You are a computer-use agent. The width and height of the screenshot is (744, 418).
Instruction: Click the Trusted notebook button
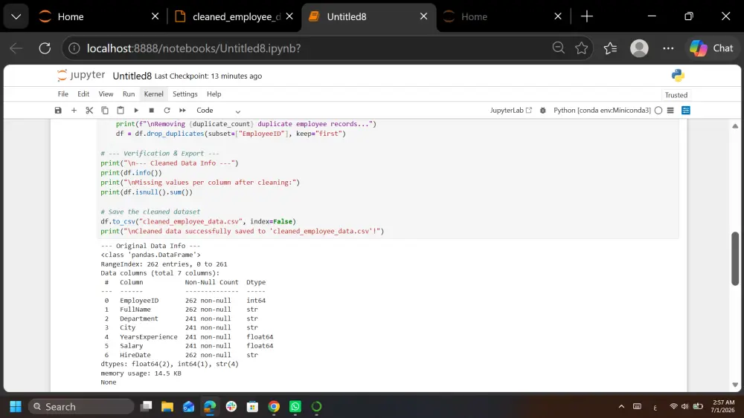[676, 95]
